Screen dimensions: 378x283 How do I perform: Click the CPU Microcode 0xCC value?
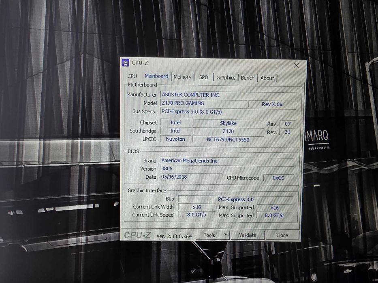[278, 178]
